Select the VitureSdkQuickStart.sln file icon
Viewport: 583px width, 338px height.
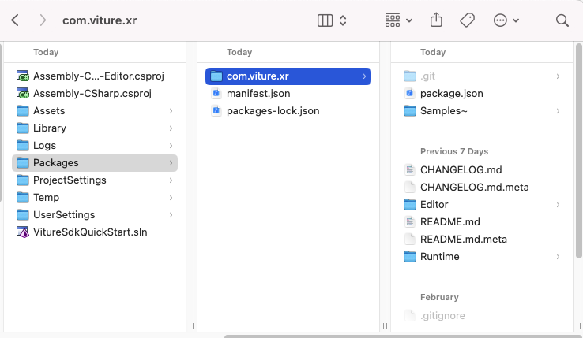pyautogui.click(x=22, y=232)
